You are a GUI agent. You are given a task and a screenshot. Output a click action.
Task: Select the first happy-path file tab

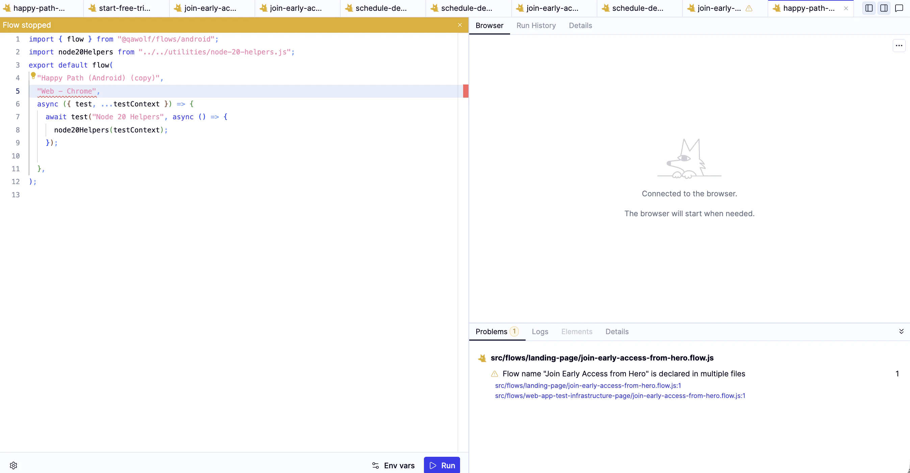(39, 8)
